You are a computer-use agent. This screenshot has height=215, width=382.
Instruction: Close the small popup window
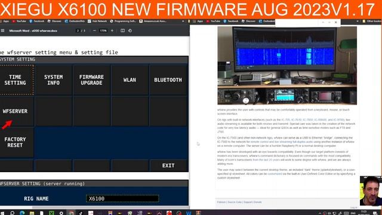click(x=335, y=23)
